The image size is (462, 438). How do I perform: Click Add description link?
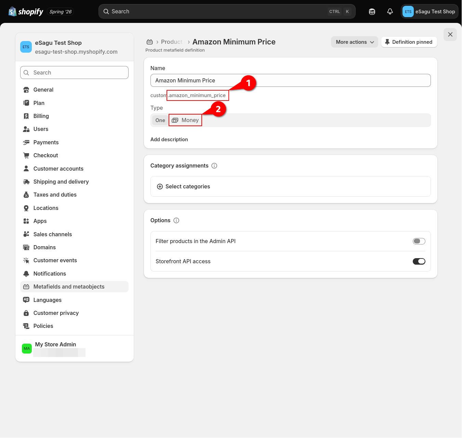tap(169, 140)
